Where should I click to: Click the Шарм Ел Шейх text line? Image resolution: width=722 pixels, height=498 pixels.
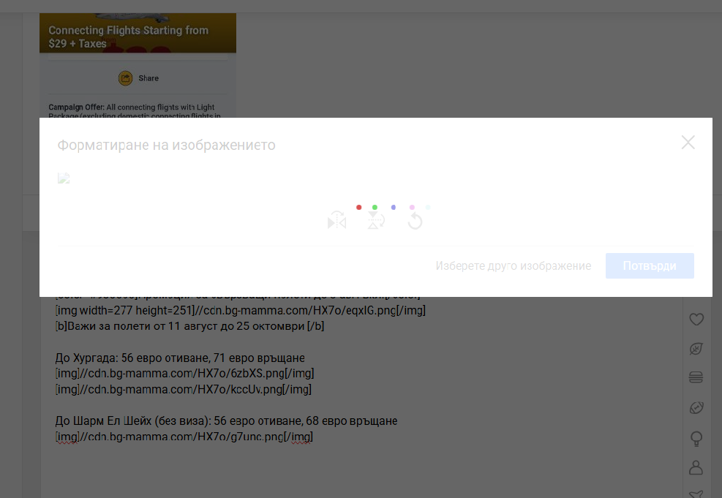click(x=226, y=421)
